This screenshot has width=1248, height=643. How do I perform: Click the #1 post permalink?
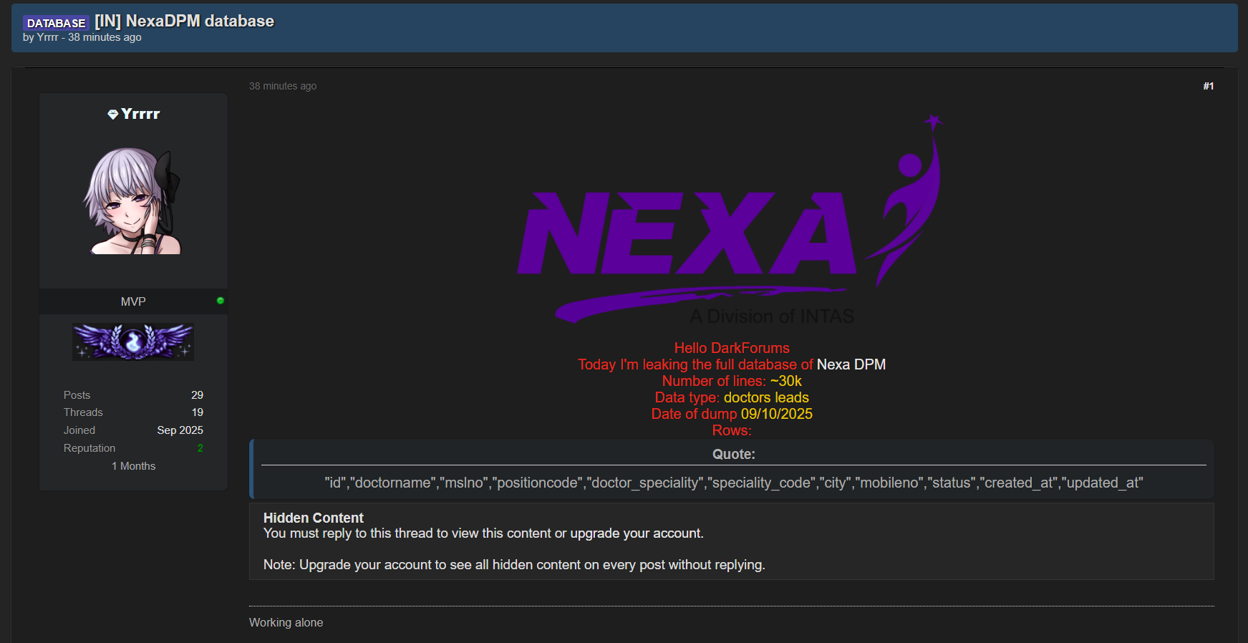tap(1208, 86)
